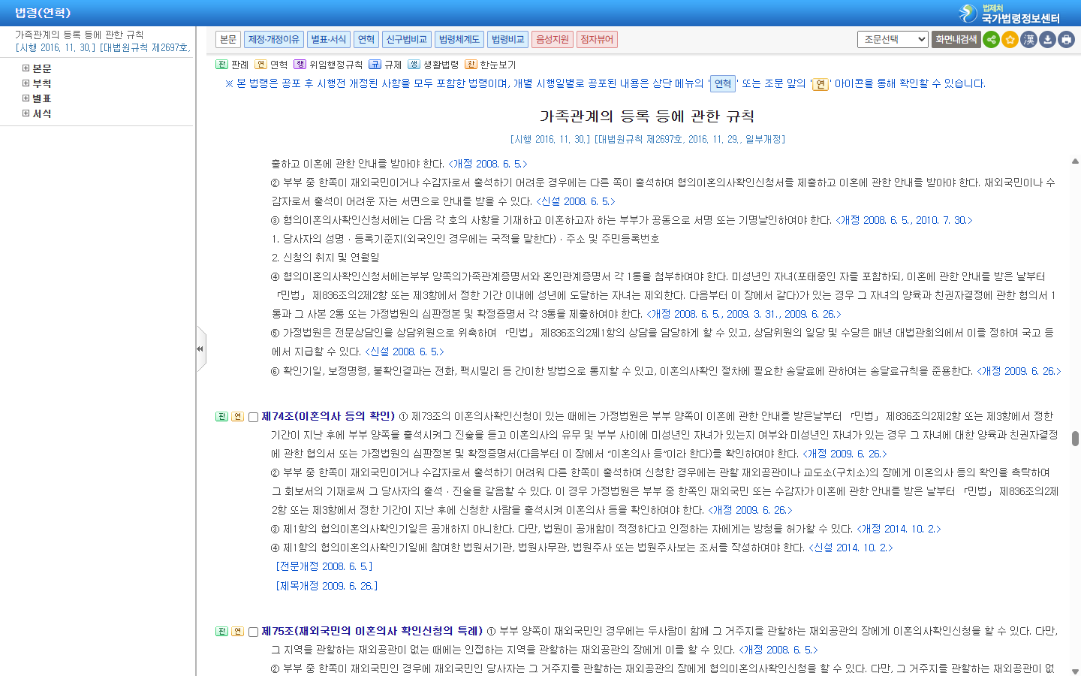
Task: Check the box for 제75조(재외국민의 이혼의사 확인신청의 특례)
Action: pos(253,632)
